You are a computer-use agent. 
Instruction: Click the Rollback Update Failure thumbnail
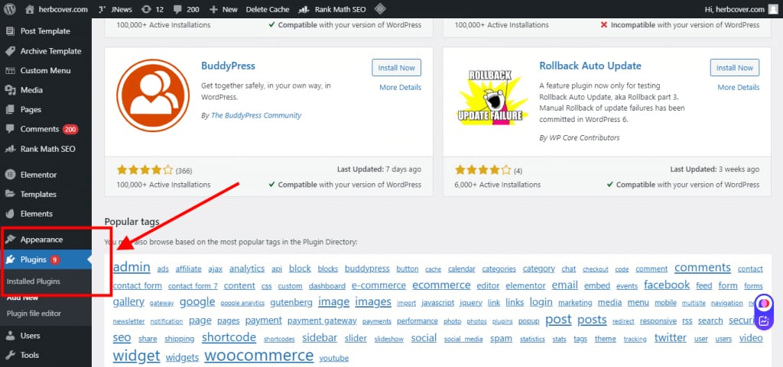491,95
